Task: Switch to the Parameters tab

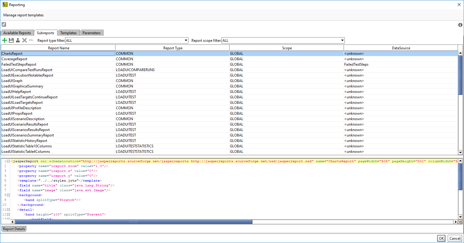Action: point(92,33)
